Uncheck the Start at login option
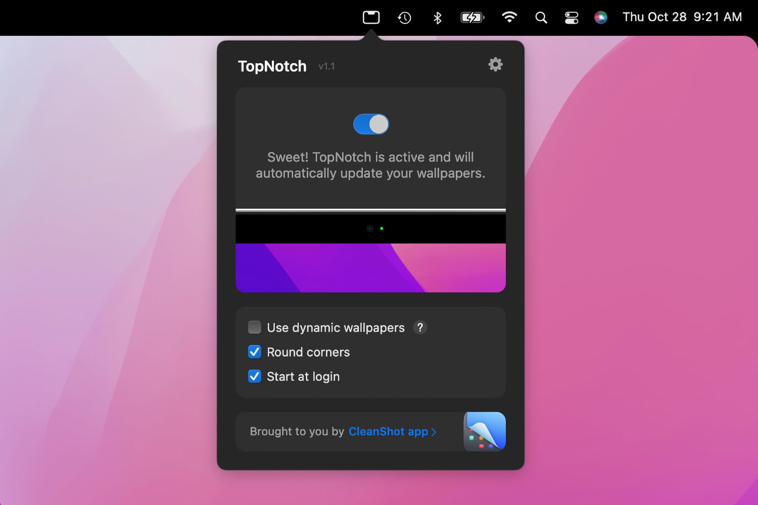 (x=254, y=376)
